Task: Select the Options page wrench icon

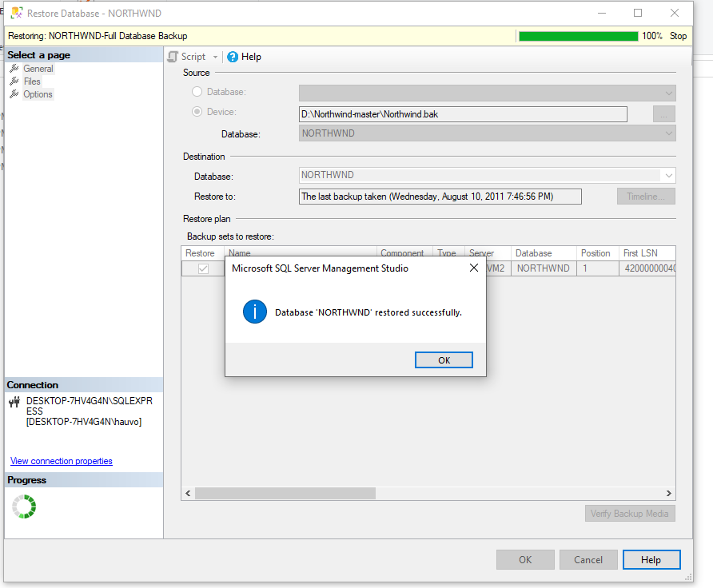Action: (x=14, y=94)
